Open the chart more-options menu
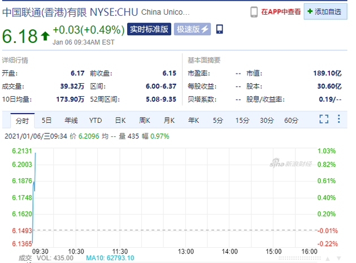 pos(338,119)
